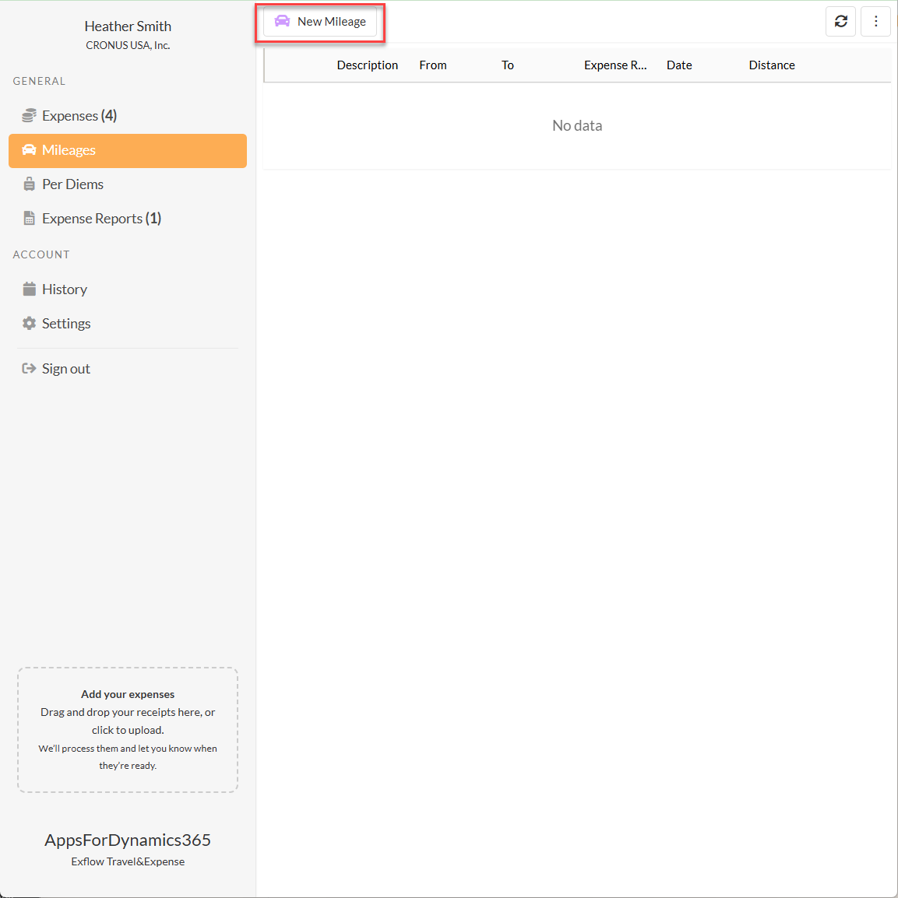Click the Expense Reports document icon

29,219
